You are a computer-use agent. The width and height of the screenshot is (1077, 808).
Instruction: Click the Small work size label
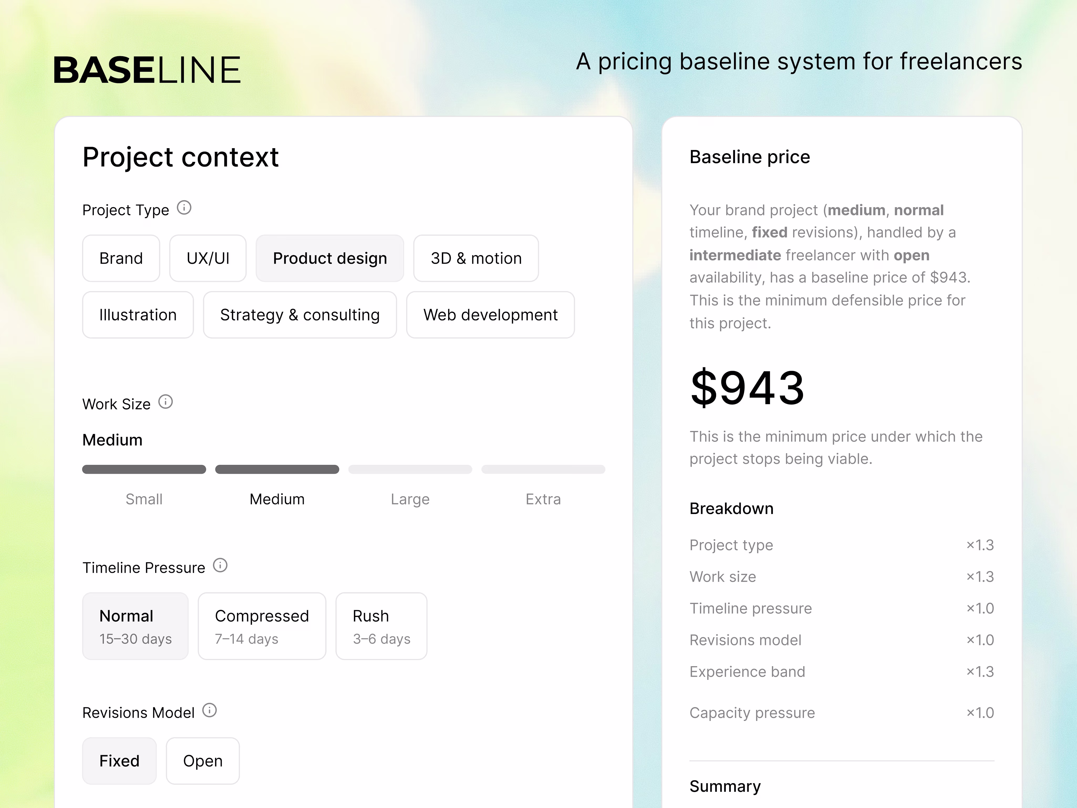point(144,499)
